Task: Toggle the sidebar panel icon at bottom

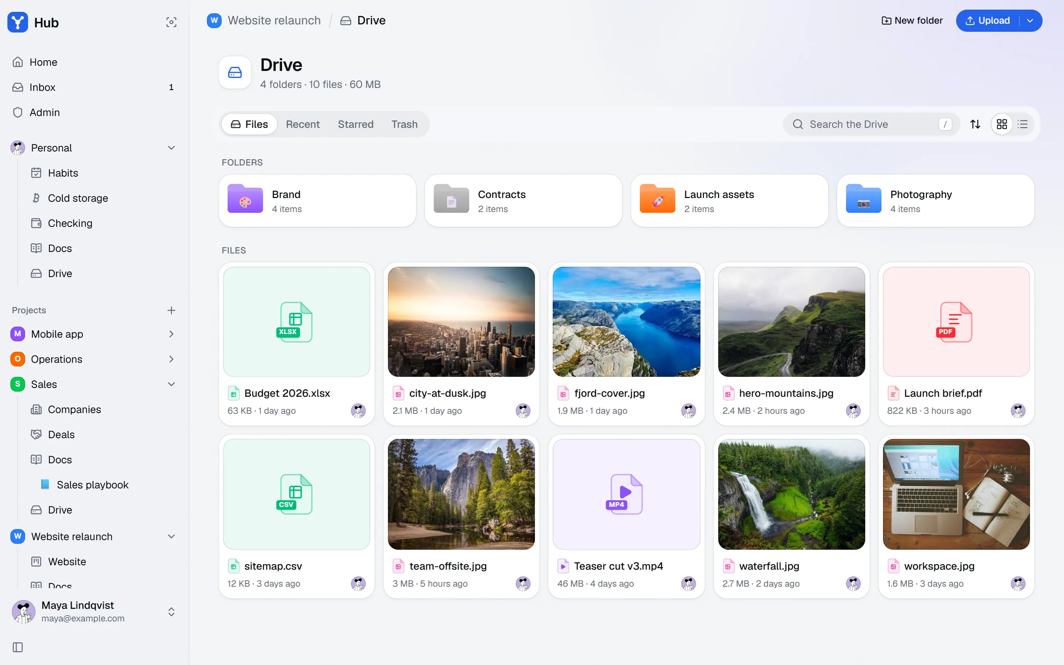Action: 18,647
